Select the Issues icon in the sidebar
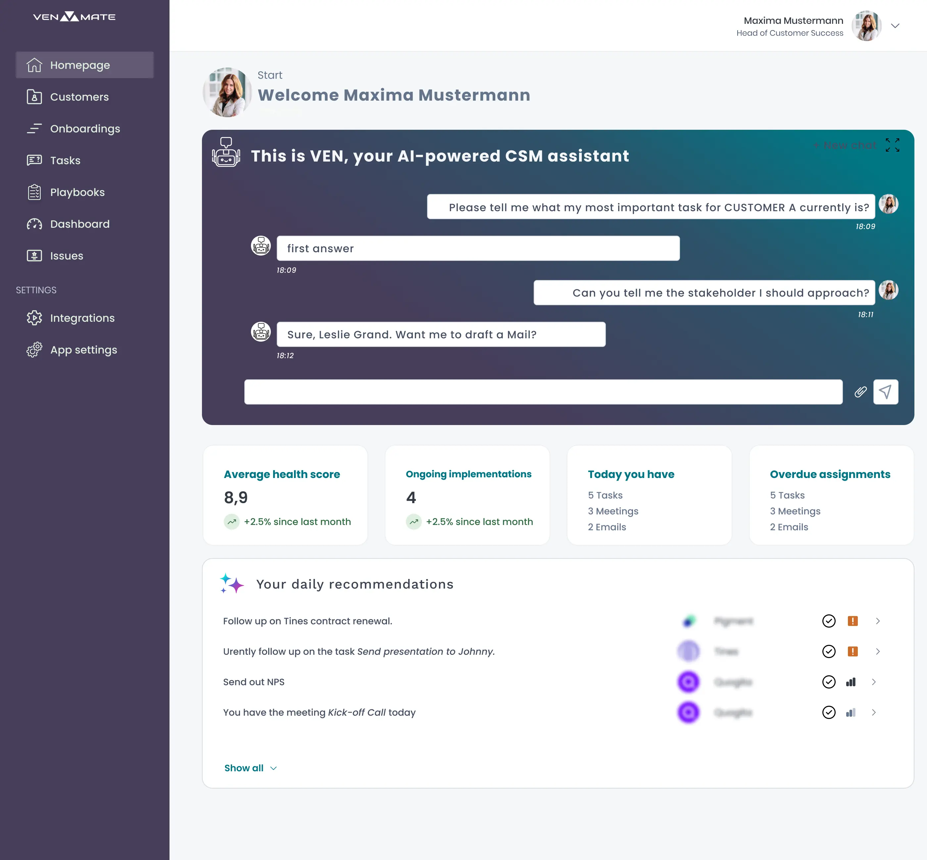The image size is (927, 860). 34,256
